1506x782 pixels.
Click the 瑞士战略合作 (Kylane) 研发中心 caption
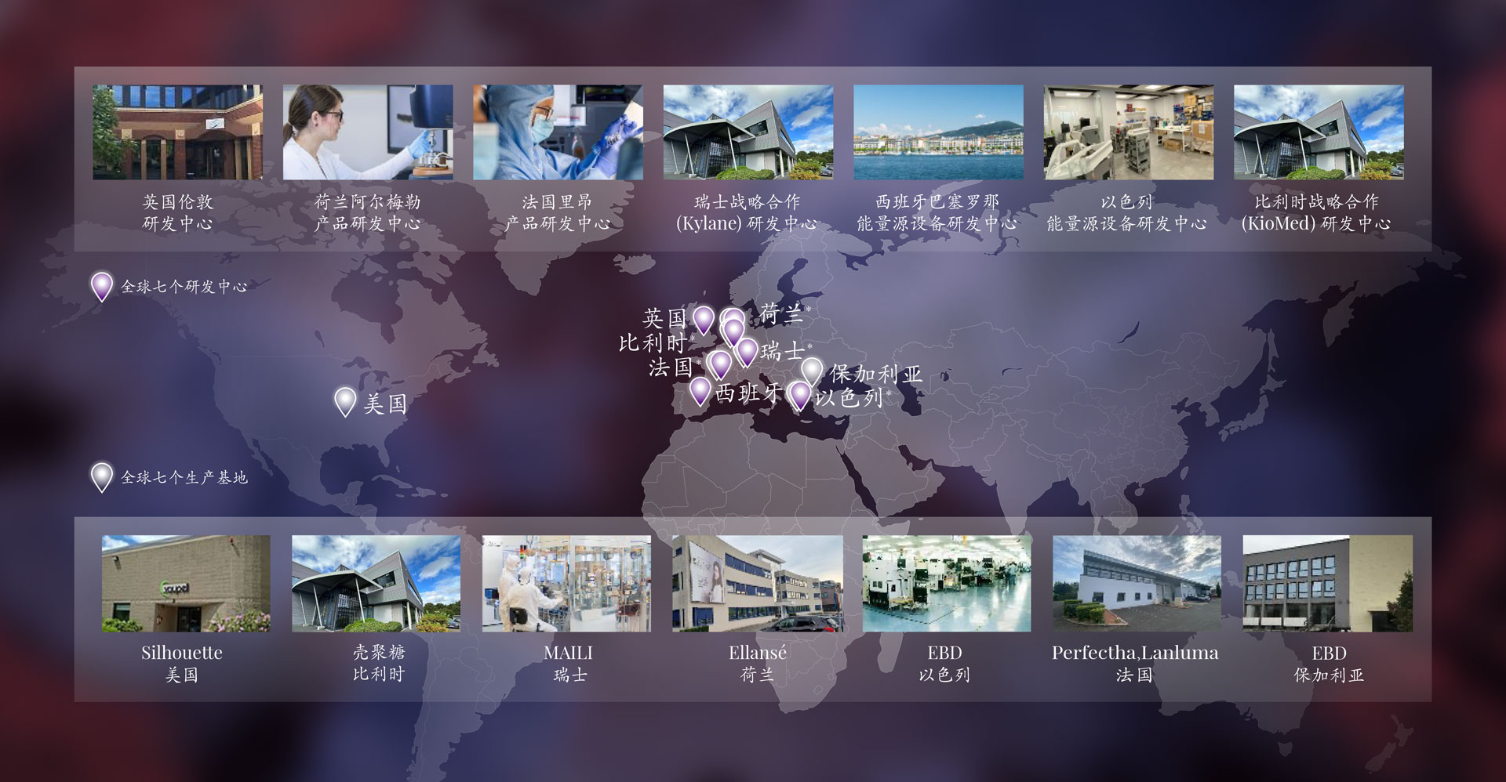[747, 212]
